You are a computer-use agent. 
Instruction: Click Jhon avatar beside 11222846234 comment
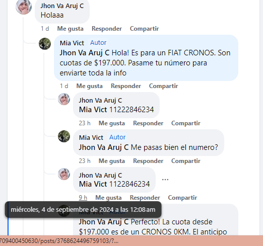click(x=64, y=99)
